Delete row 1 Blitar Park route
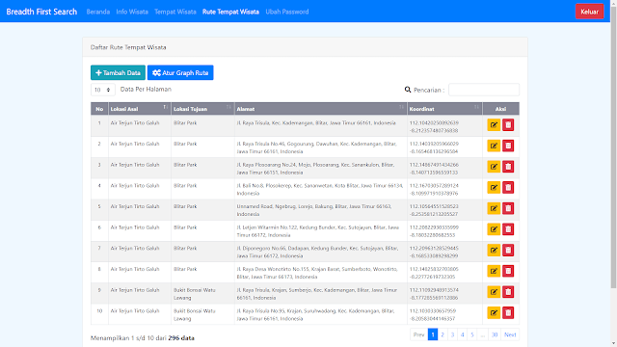The width and height of the screenshot is (617, 347). (508, 125)
